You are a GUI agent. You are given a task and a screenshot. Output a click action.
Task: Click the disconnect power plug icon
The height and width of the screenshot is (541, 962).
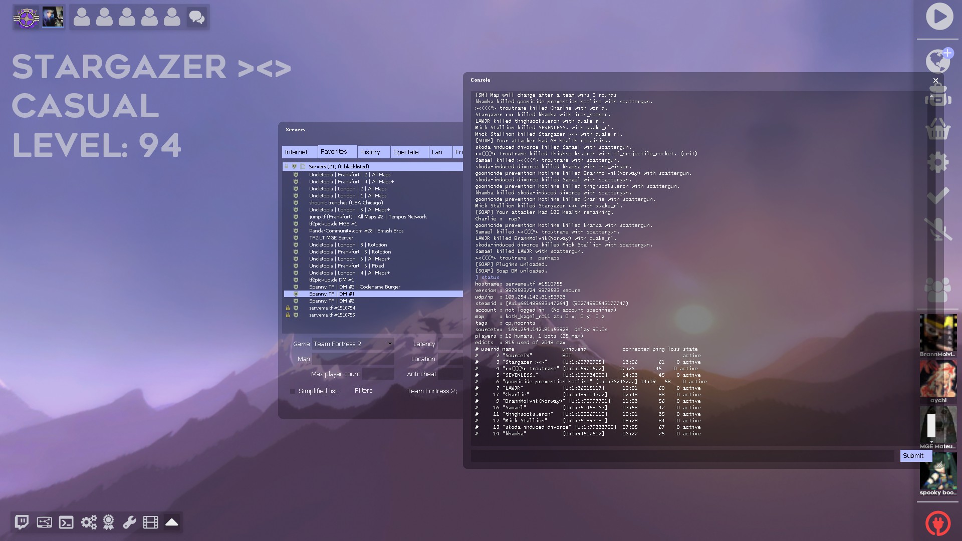[x=937, y=523]
